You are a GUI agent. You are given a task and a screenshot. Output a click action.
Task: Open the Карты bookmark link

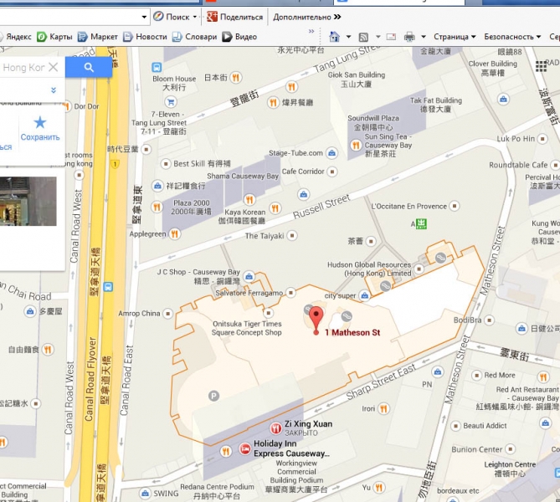(x=54, y=37)
